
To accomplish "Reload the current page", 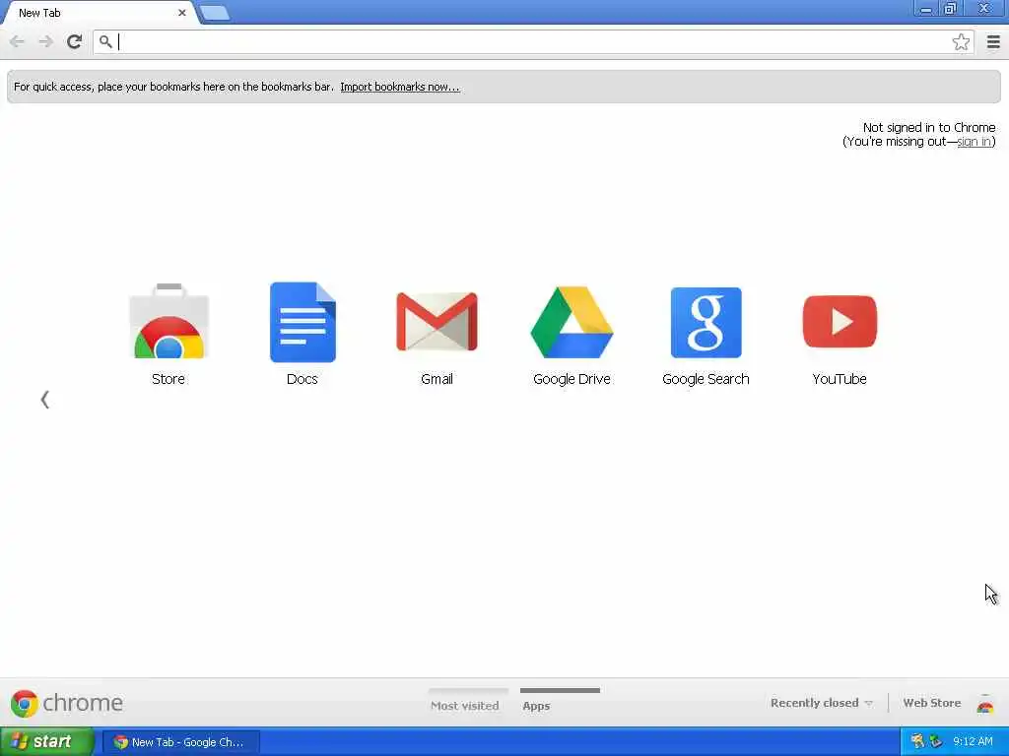I will (74, 41).
